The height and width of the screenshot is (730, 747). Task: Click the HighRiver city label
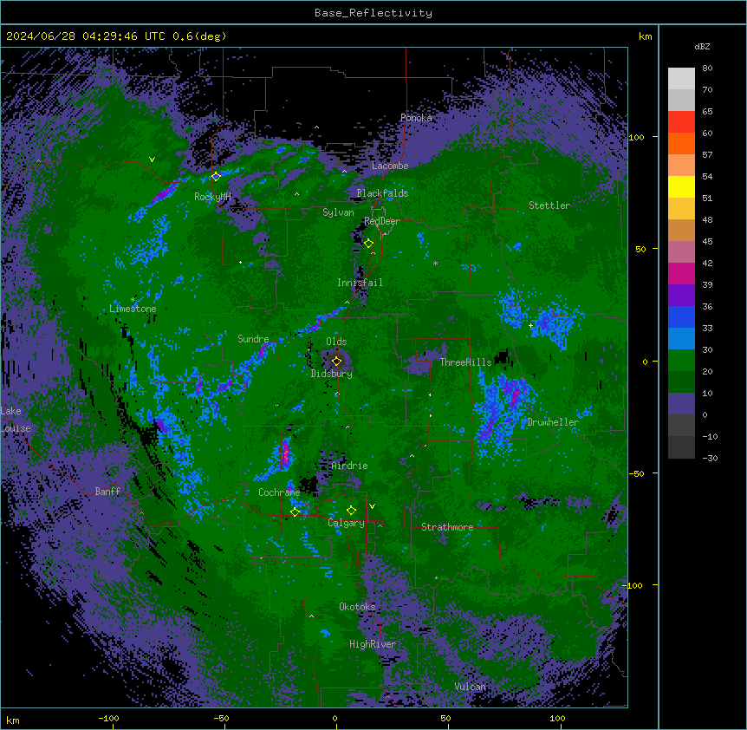click(x=373, y=644)
